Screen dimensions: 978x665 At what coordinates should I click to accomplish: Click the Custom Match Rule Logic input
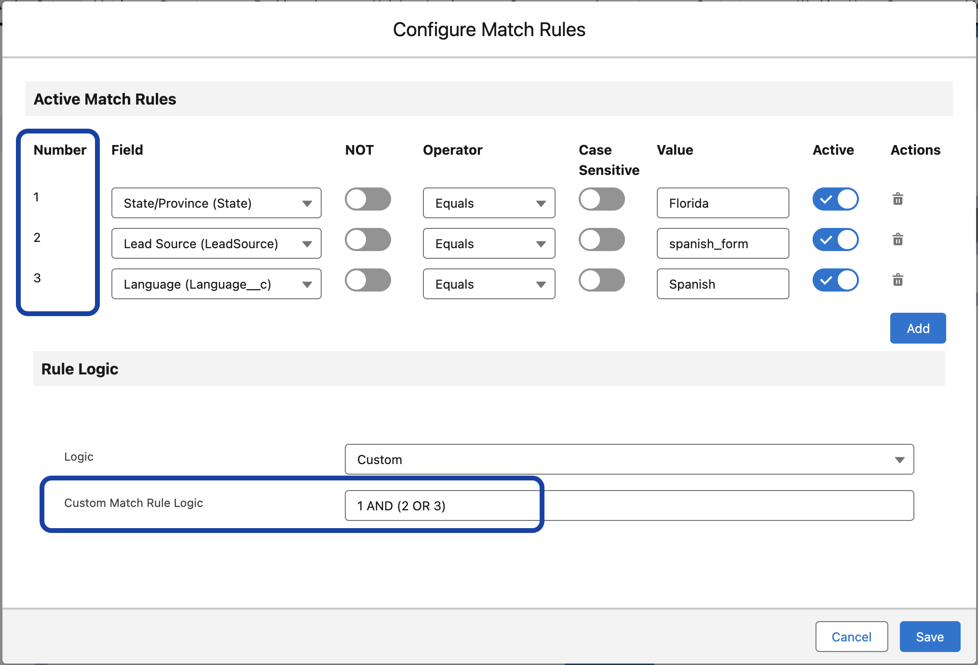[x=629, y=505]
